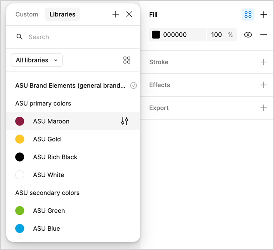Viewport: 274px width, 250px height.
Task: Close the color libraries popup
Action: point(129,14)
